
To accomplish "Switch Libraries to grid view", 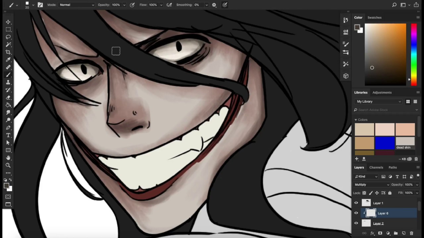I will 408,101.
